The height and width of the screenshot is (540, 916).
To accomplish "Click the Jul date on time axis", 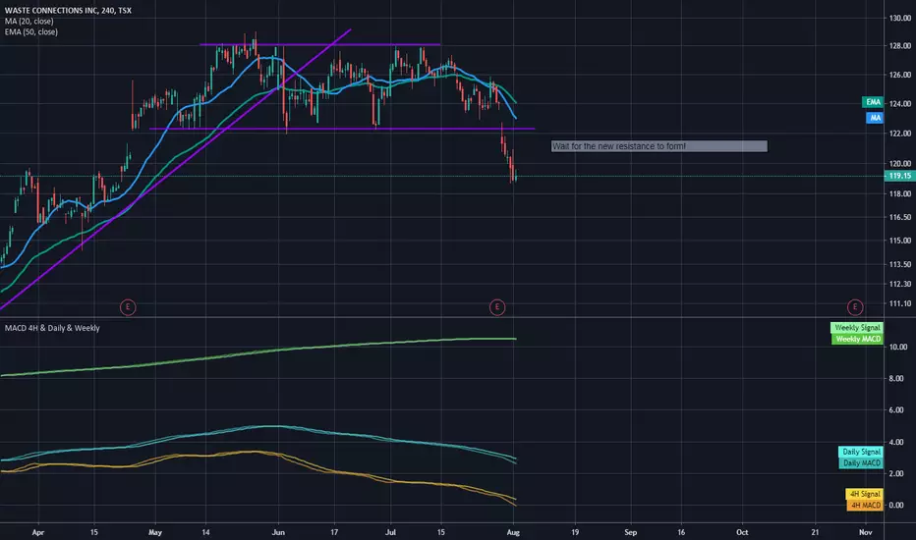I will 390,532.
